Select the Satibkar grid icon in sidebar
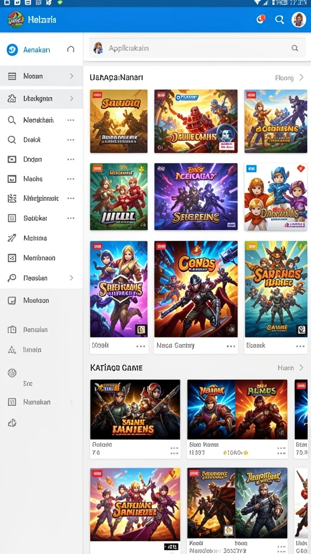Screen dimensions: 311x554 click(x=12, y=218)
